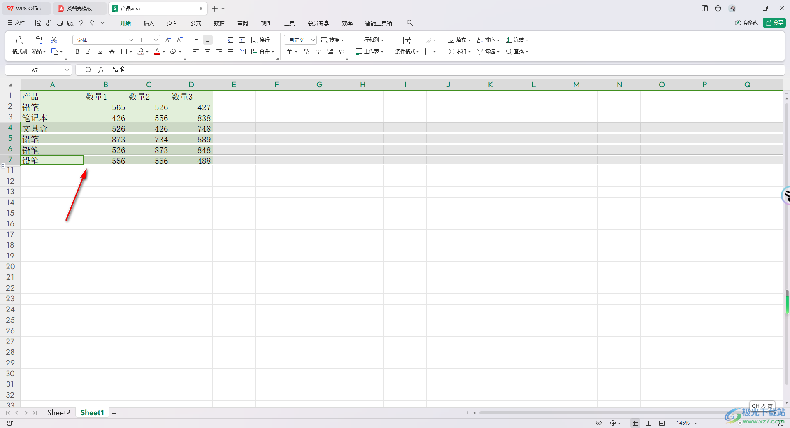The image size is (790, 428).
Task: Click the percent style icon
Action: coord(307,51)
